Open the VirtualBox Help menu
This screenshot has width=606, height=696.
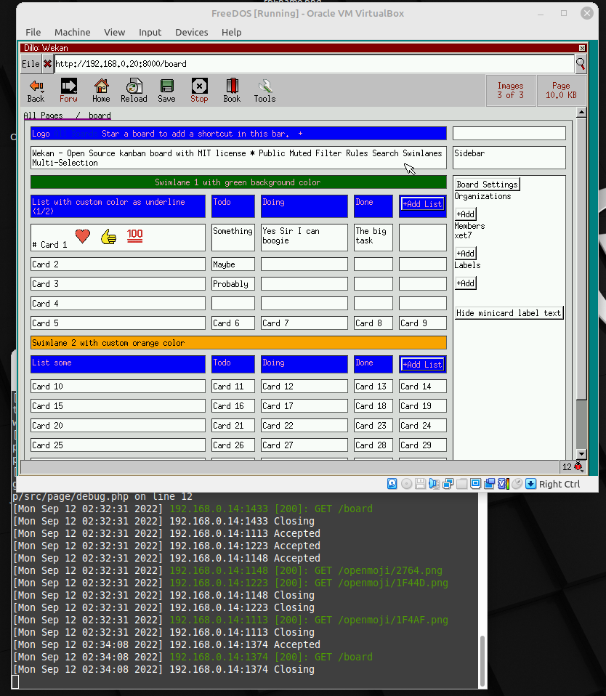pyautogui.click(x=231, y=33)
